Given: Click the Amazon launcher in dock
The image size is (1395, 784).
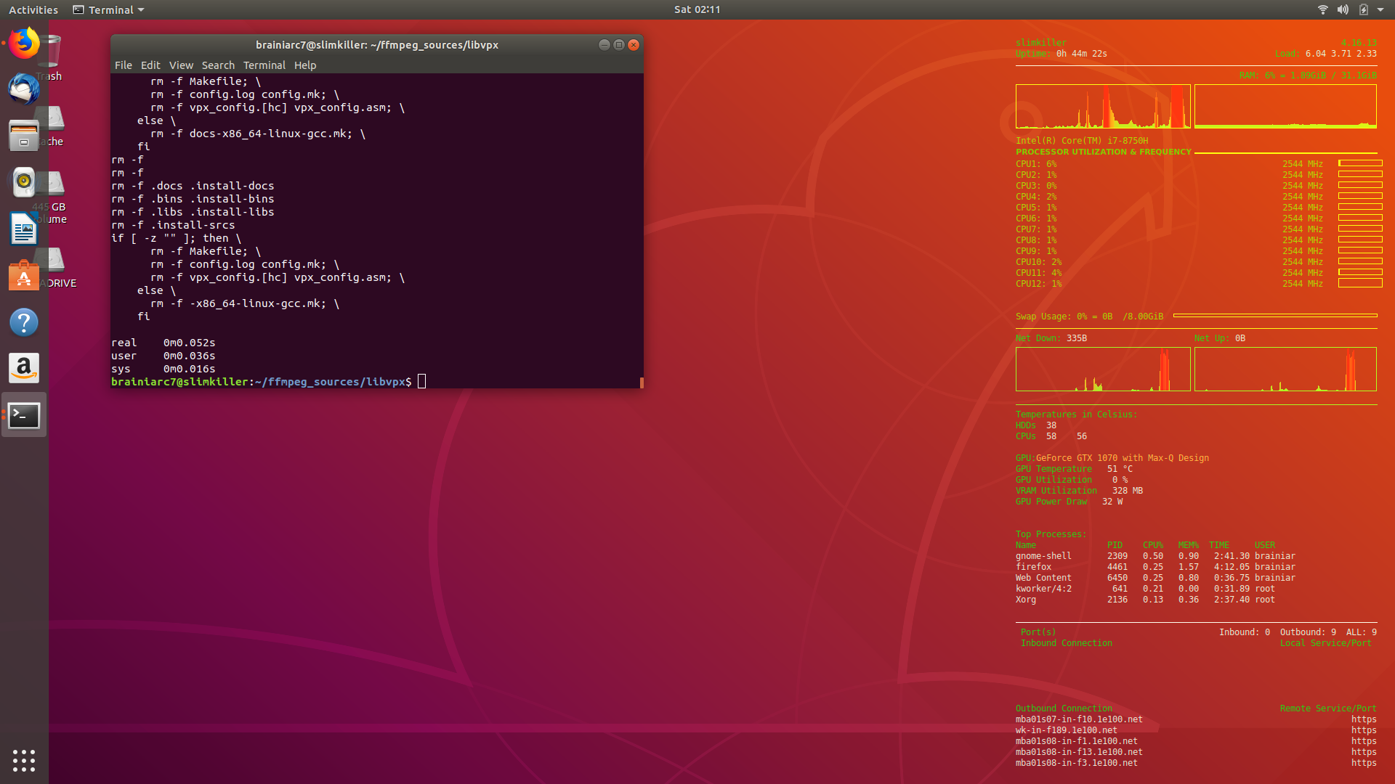Looking at the screenshot, I should [x=24, y=369].
